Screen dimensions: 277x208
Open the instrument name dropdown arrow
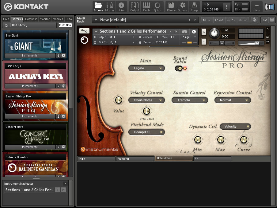click(x=96, y=32)
